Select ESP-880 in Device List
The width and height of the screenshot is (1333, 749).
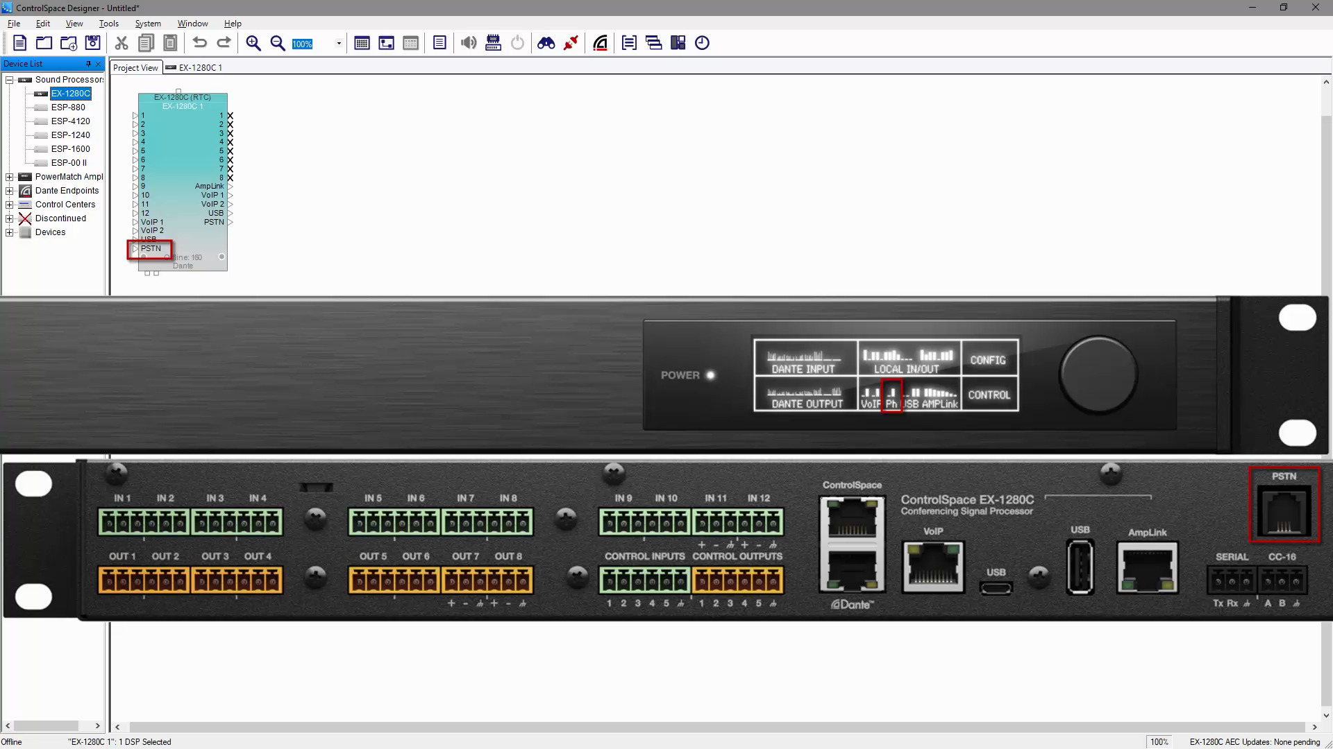coord(68,107)
